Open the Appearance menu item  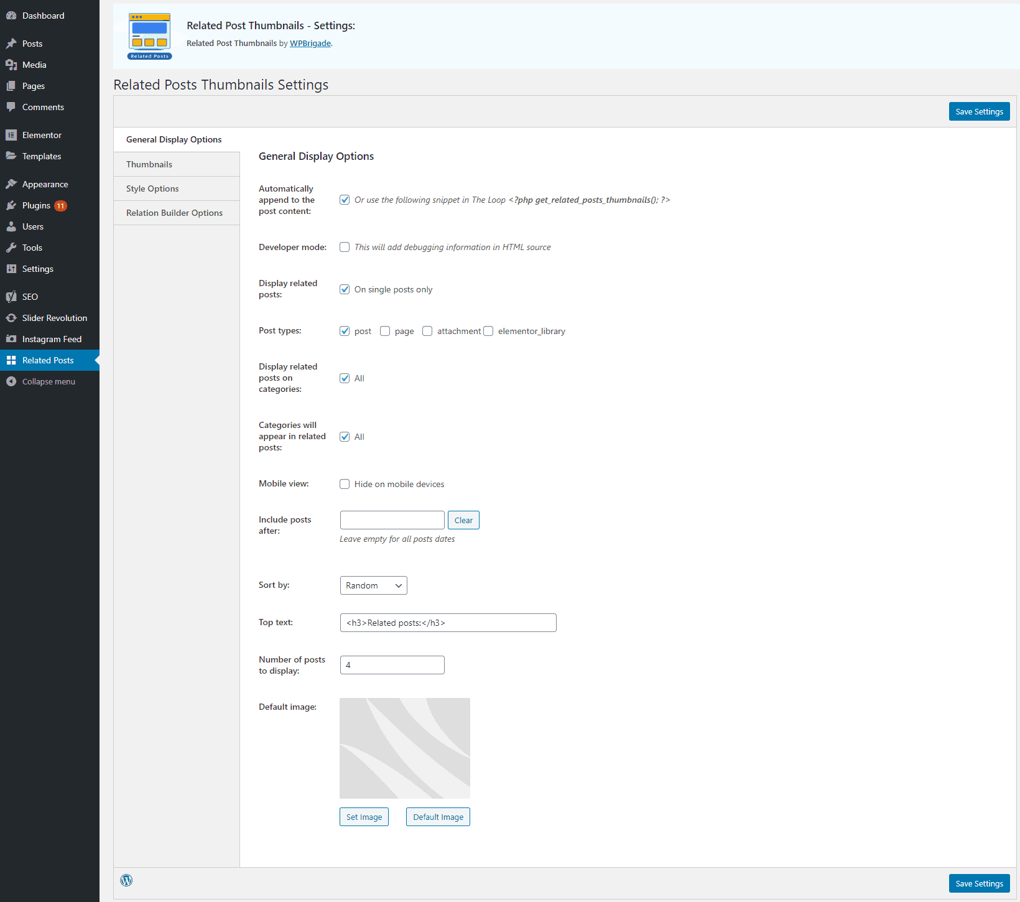point(50,184)
